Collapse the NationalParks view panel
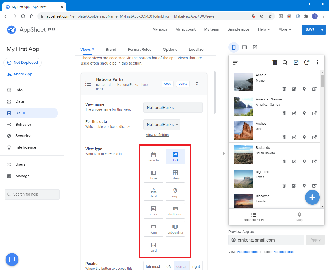Image resolution: width=329 pixels, height=271 pixels. click(x=197, y=84)
